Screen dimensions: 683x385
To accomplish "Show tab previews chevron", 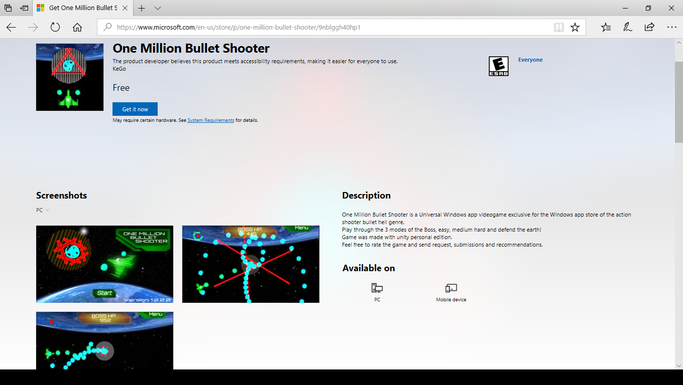I will (158, 8).
